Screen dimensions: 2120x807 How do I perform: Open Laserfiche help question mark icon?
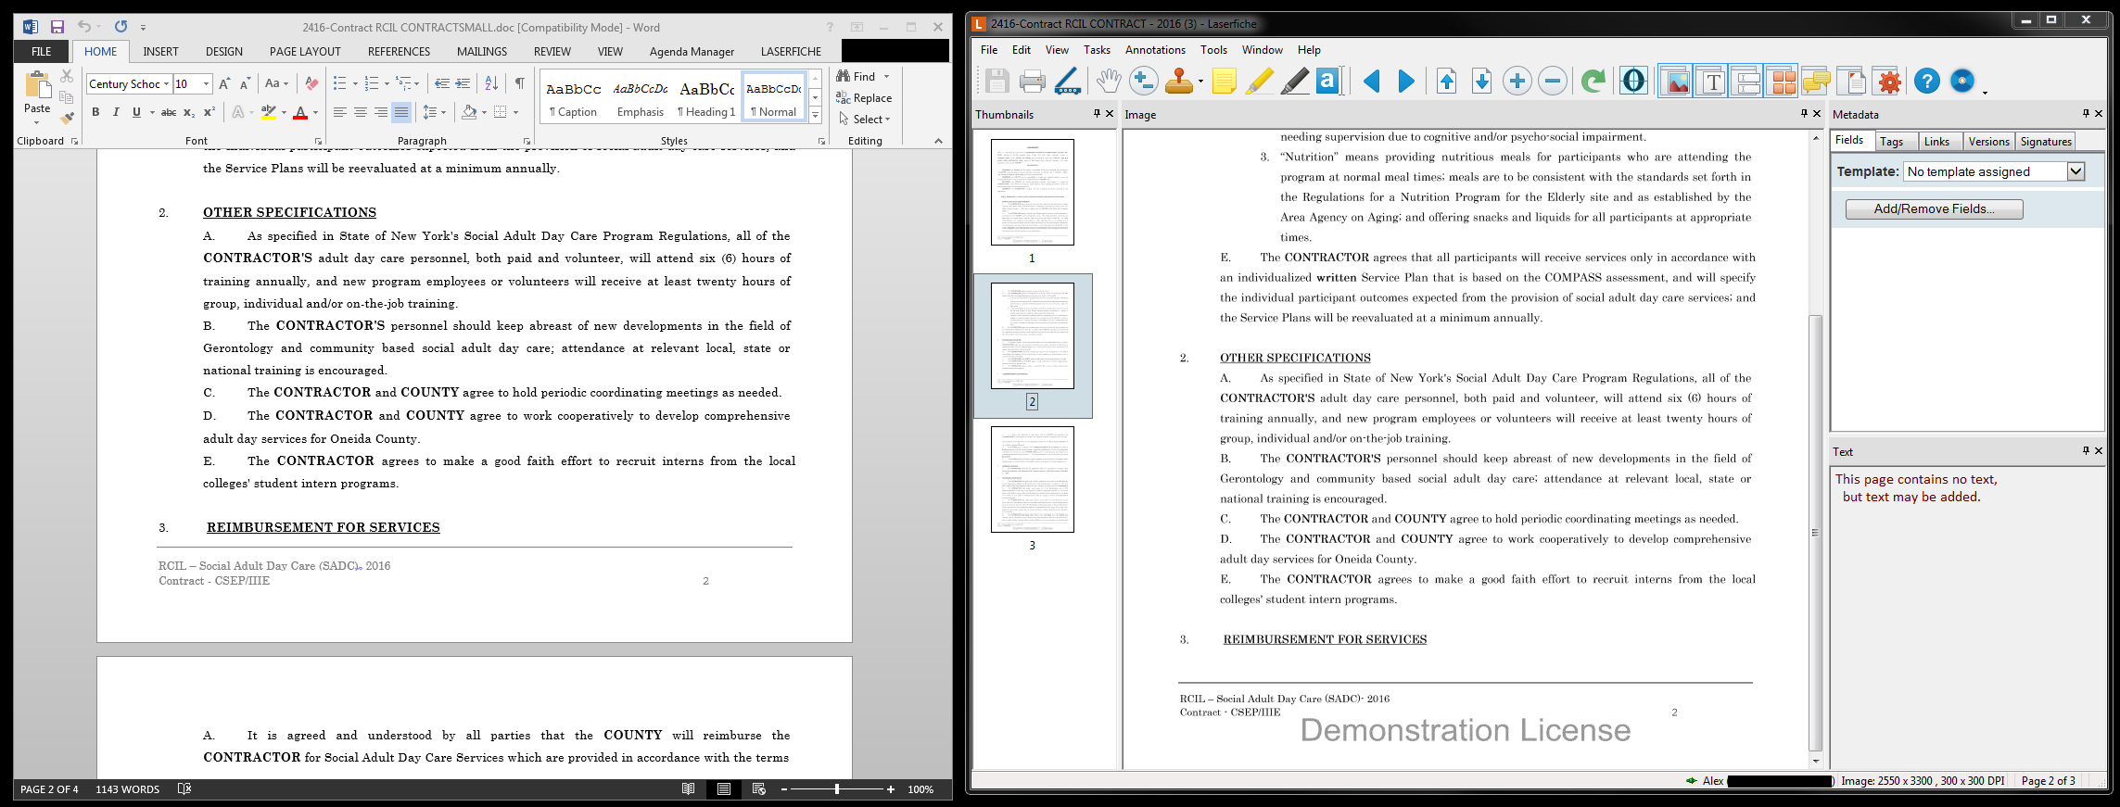click(x=1926, y=82)
